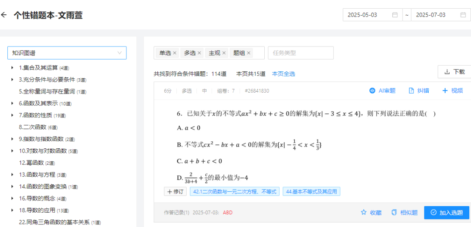Screen dimensions: 471x227
Task: Open calendar icon for start date 2025-05-03
Action: 395,15
